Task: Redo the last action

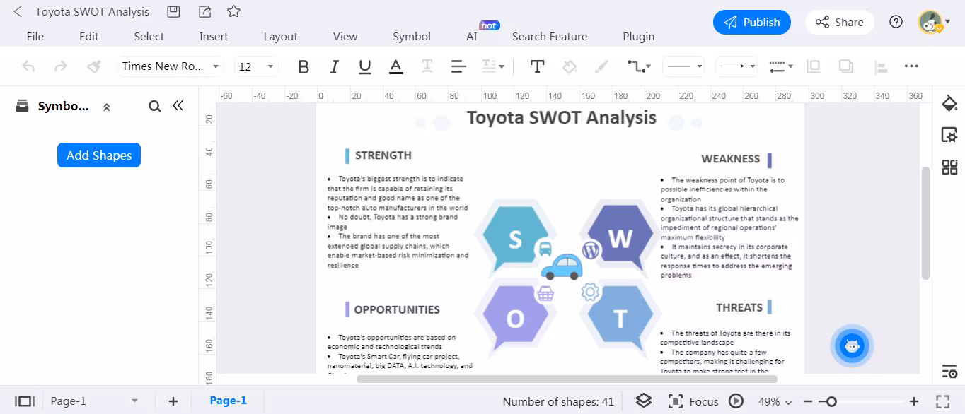Action: coord(61,66)
